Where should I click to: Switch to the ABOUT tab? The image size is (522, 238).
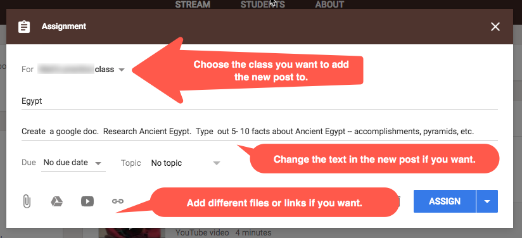(329, 4)
